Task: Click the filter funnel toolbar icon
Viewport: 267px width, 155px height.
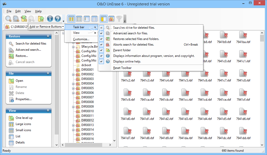Action: pyautogui.click(x=119, y=19)
